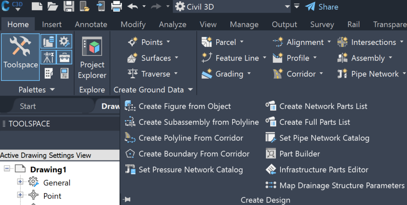
Task: Click the Toolbox icon in Palettes
Action: click(x=64, y=57)
